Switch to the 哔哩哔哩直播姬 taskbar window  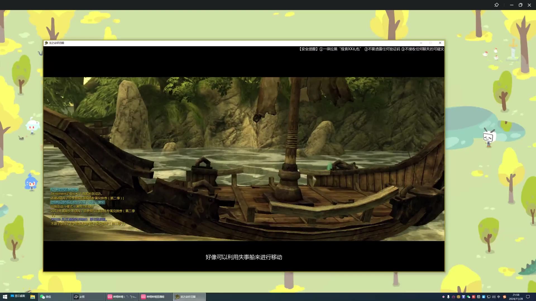click(155, 297)
